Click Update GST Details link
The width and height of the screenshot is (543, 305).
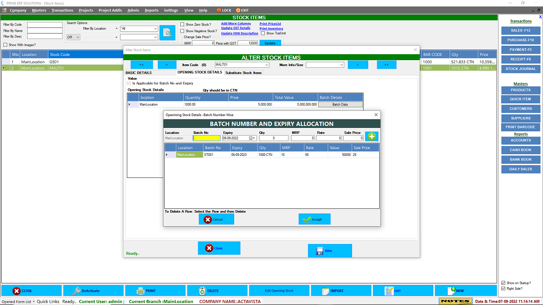click(x=236, y=28)
